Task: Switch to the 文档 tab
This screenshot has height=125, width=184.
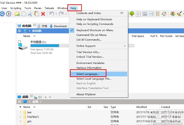Action: (43, 26)
